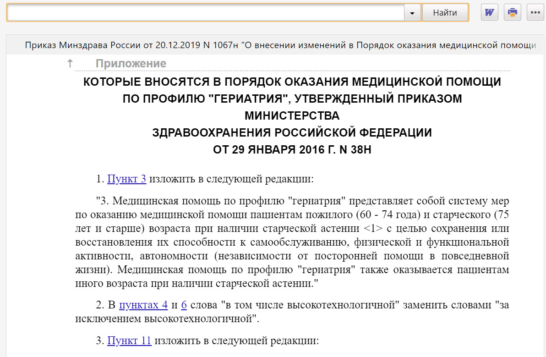Click the Приложение section heading
The height and width of the screenshot is (357, 546).
pos(131,64)
